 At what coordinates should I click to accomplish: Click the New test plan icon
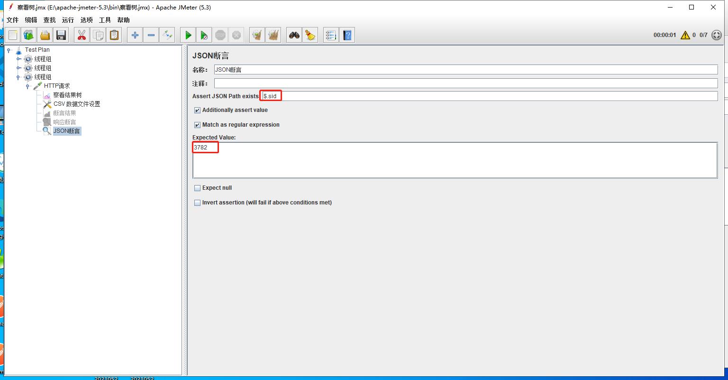[13, 35]
